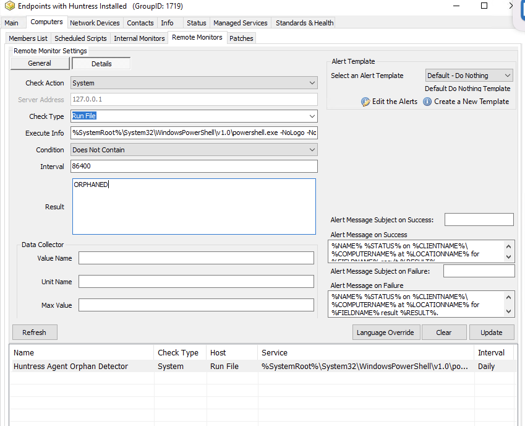Image resolution: width=525 pixels, height=426 pixels.
Task: Click into the Value Name field
Action: pos(196,258)
